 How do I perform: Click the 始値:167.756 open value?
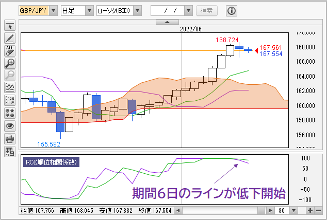click(37, 211)
